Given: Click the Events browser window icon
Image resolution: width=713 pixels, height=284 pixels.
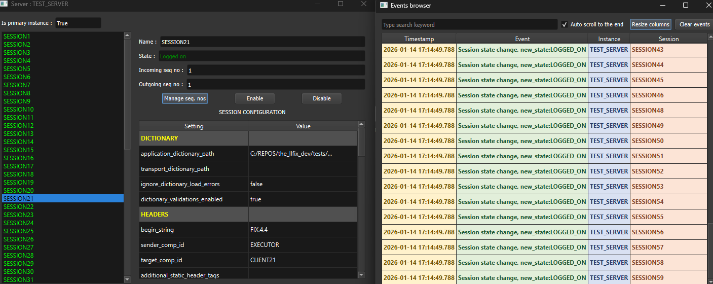Looking at the screenshot, I should point(384,6).
